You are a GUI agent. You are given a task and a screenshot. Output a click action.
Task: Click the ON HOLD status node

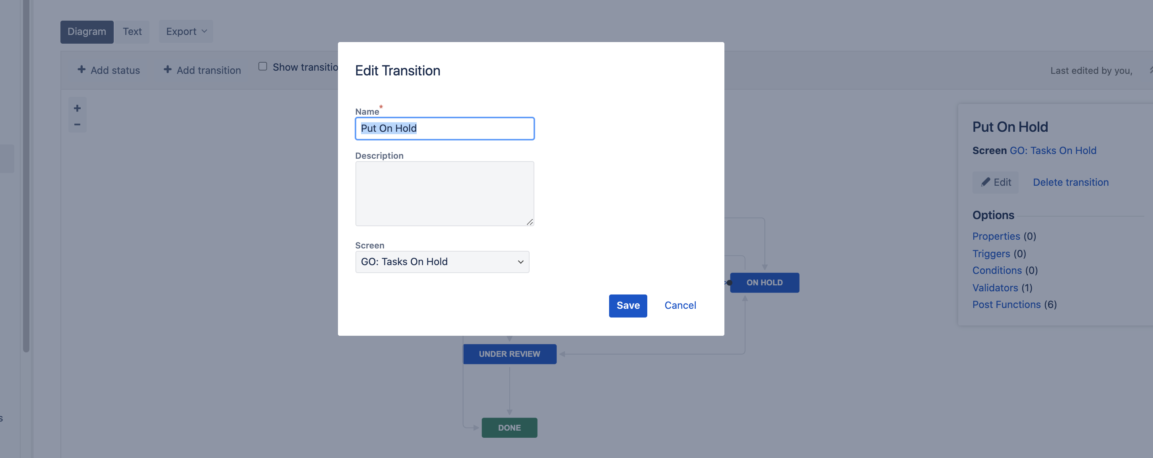(764, 283)
